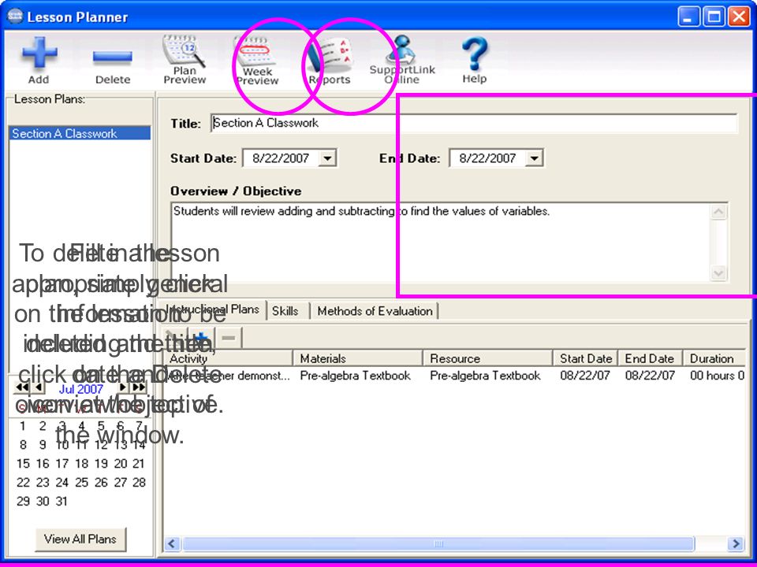The height and width of the screenshot is (567, 757).
Task: Sort by the Resource column header
Action: tap(487, 359)
